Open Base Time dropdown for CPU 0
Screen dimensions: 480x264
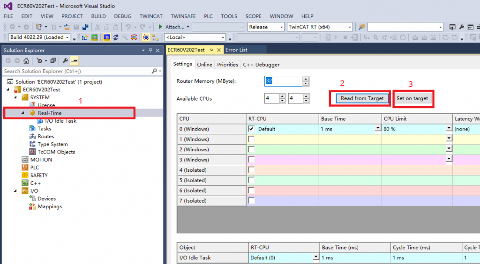coord(378,128)
